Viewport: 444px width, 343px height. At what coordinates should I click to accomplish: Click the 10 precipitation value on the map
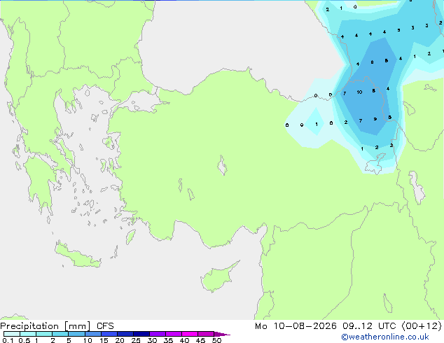359,92
